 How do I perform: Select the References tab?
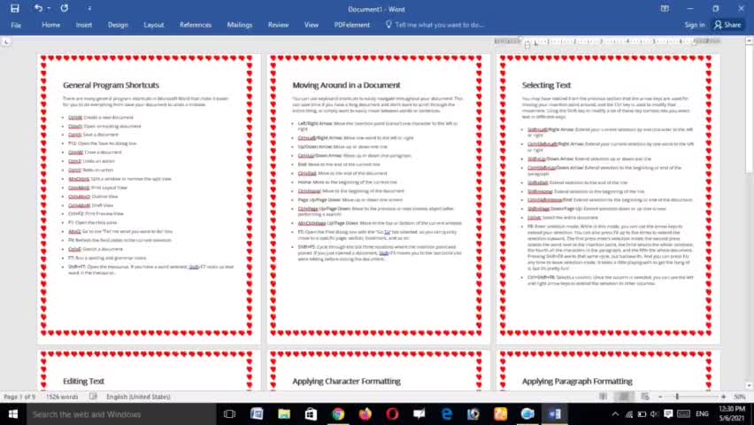click(x=196, y=25)
